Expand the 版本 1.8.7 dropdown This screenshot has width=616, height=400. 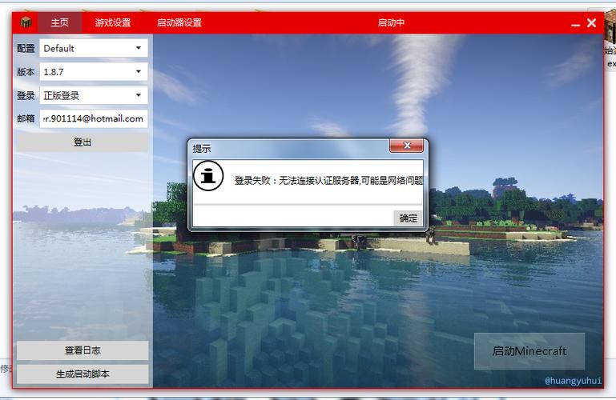(94, 72)
